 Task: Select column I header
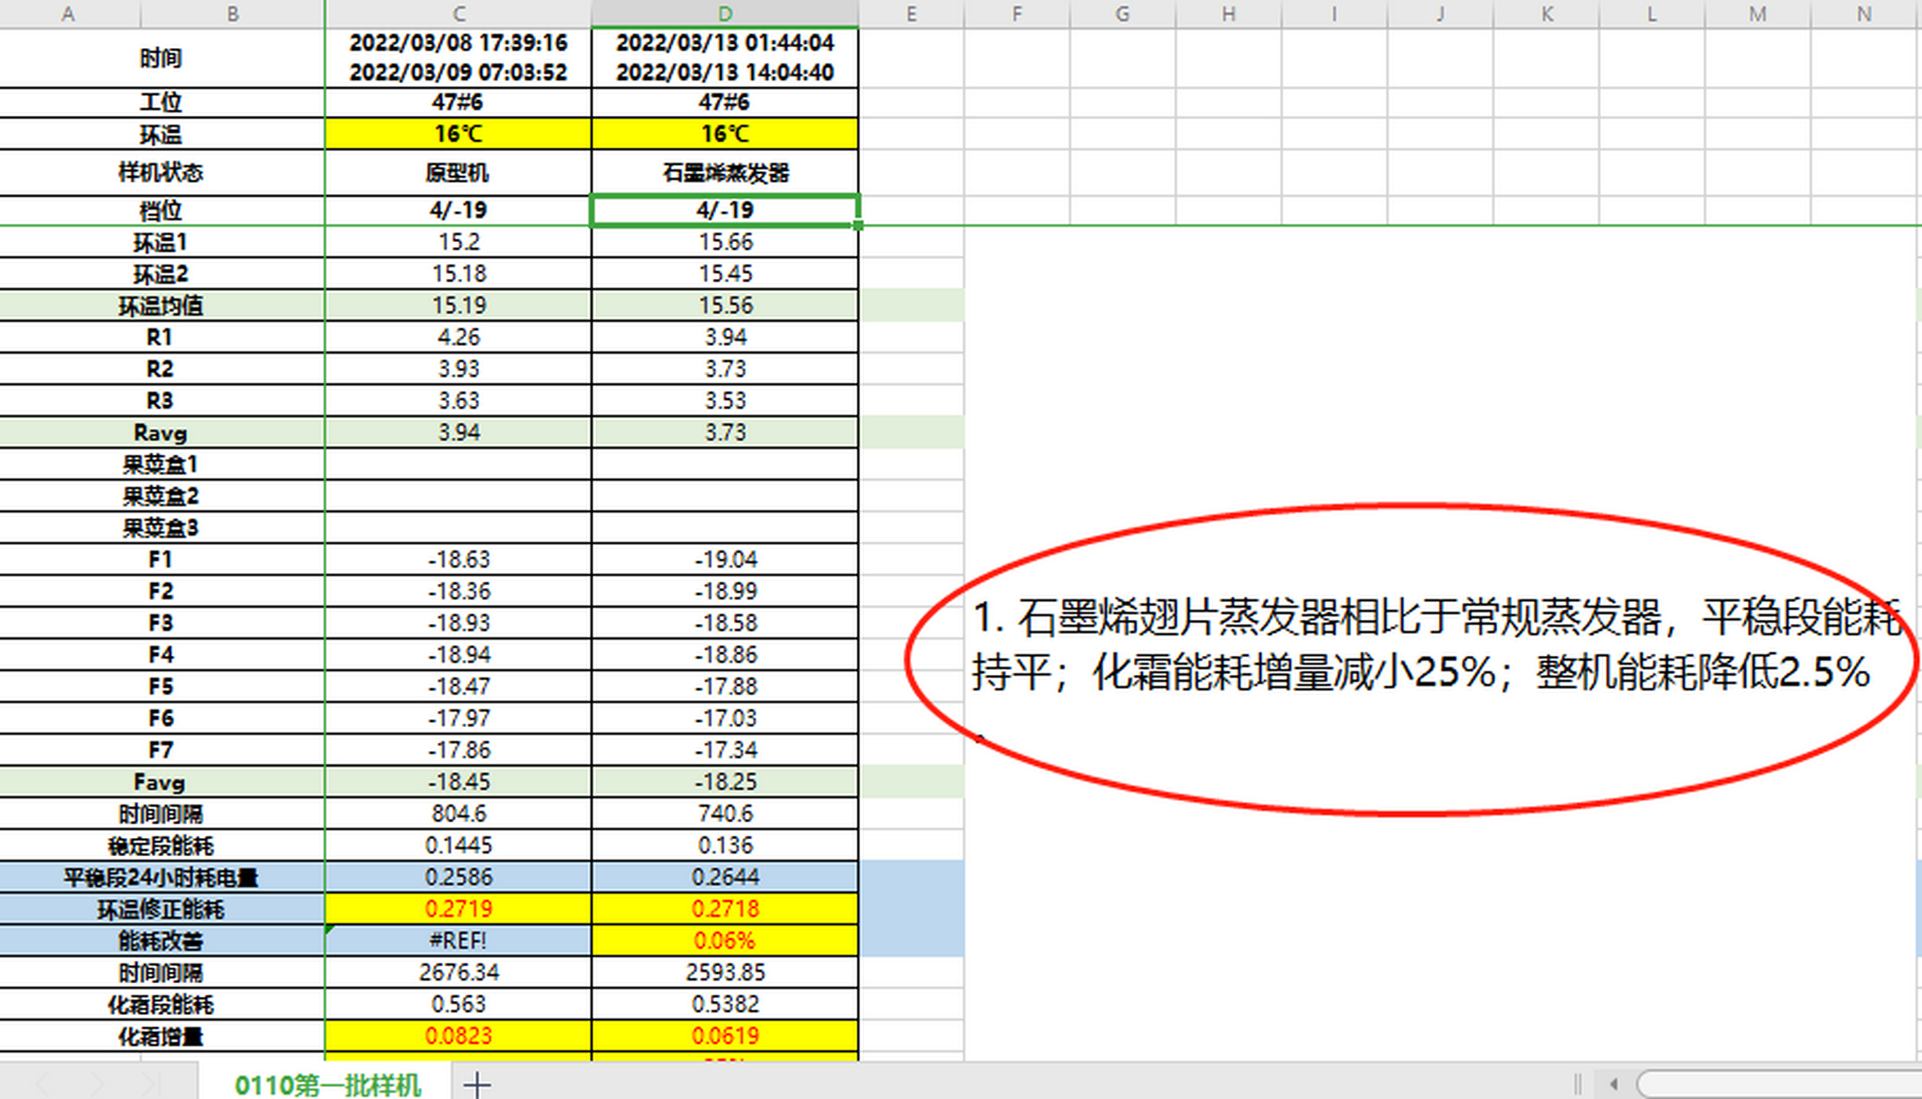coord(1334,14)
